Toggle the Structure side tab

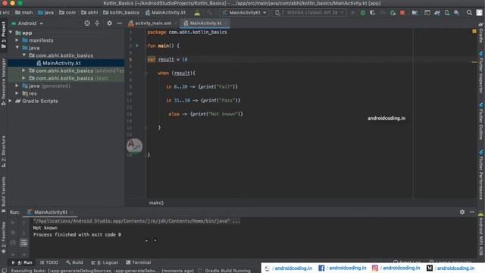[x=3, y=152]
